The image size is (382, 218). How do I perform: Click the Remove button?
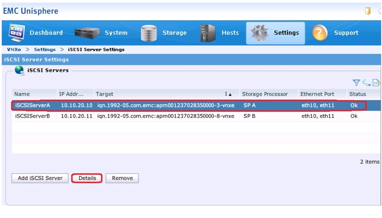coord(122,178)
